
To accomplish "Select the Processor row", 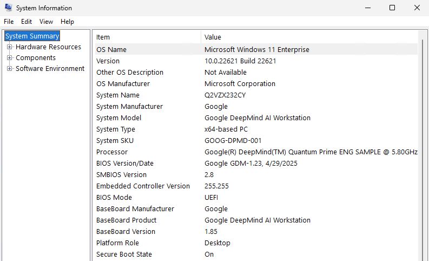I will (256, 152).
